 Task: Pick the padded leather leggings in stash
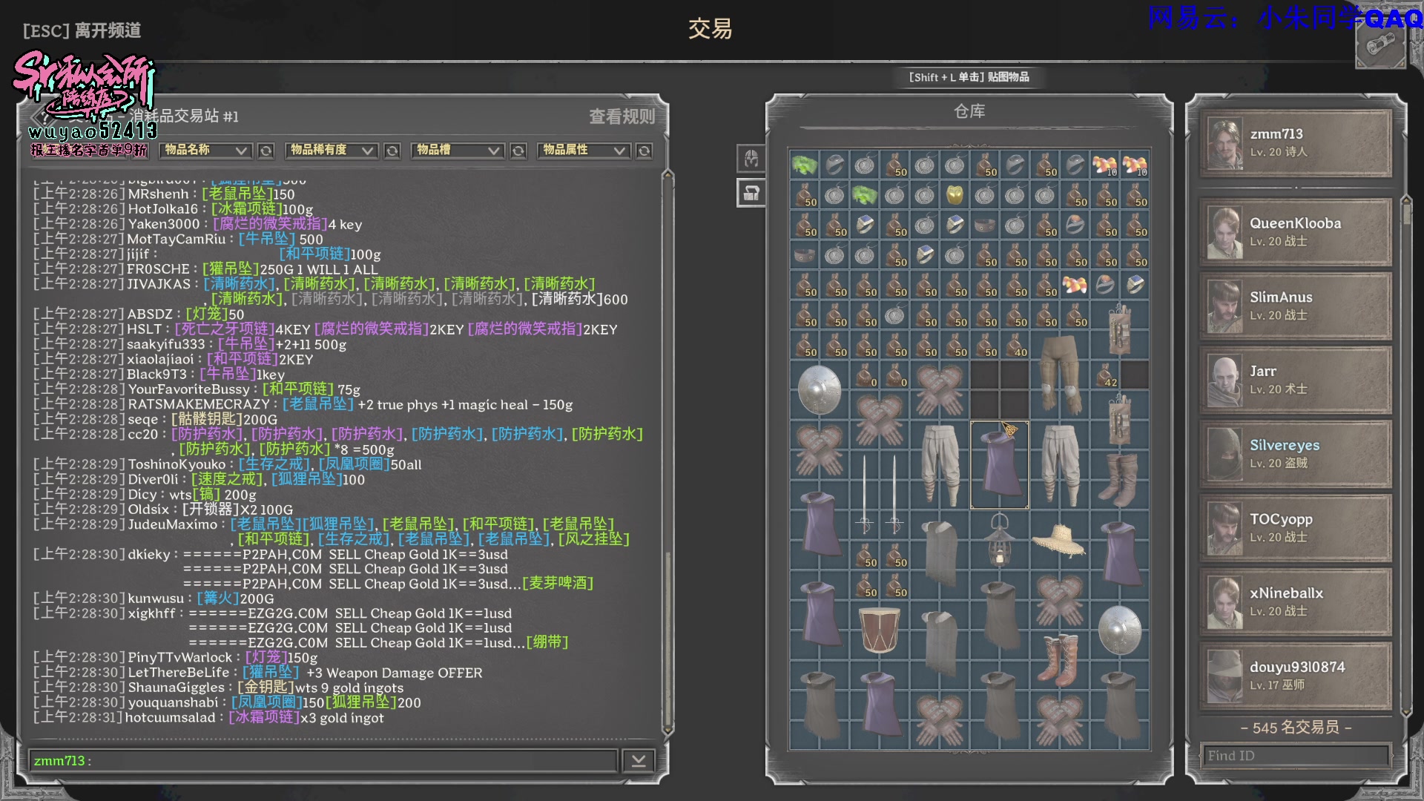1059,375
